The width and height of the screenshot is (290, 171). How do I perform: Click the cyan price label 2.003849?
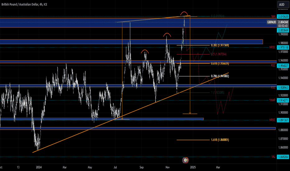(x=283, y=30)
